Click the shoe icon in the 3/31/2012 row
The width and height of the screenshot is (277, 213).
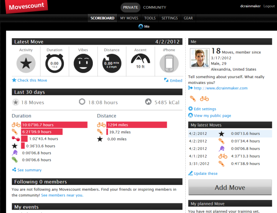click(x=222, y=164)
